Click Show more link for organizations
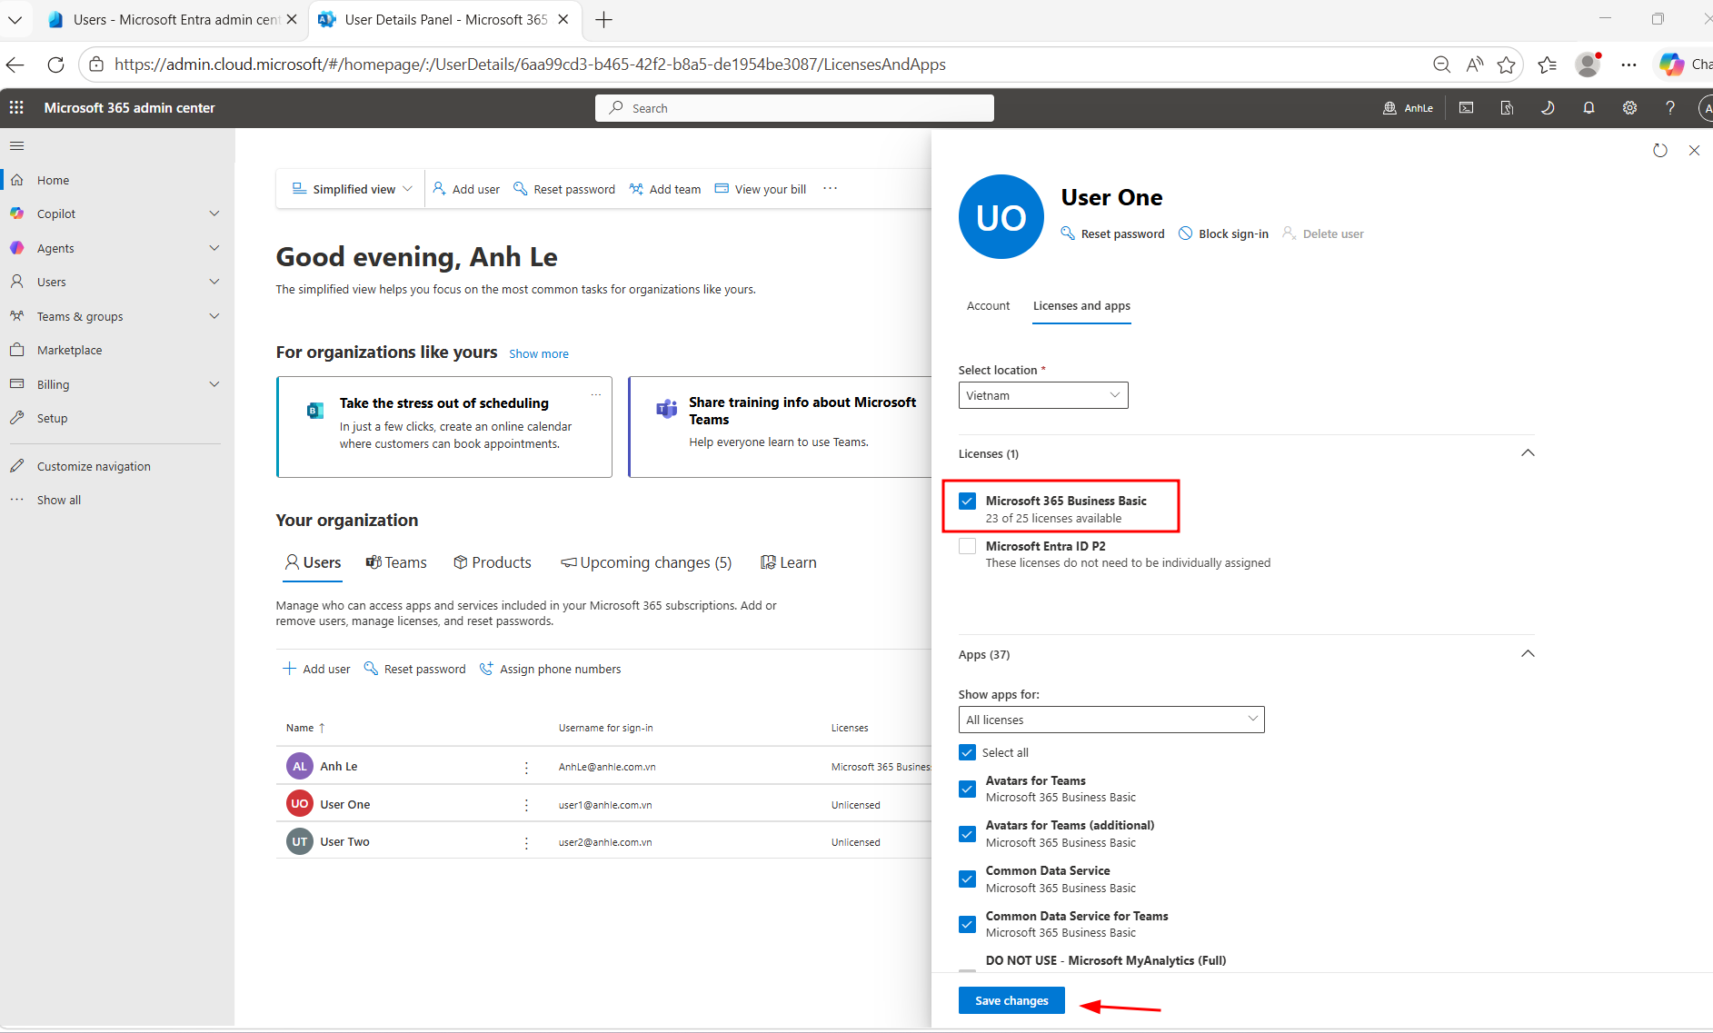Screen dimensions: 1713x1033 (x=539, y=354)
